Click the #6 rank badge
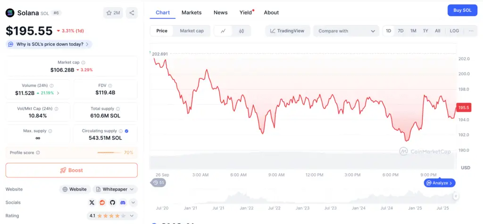This screenshot has width=483, height=224. (56, 13)
